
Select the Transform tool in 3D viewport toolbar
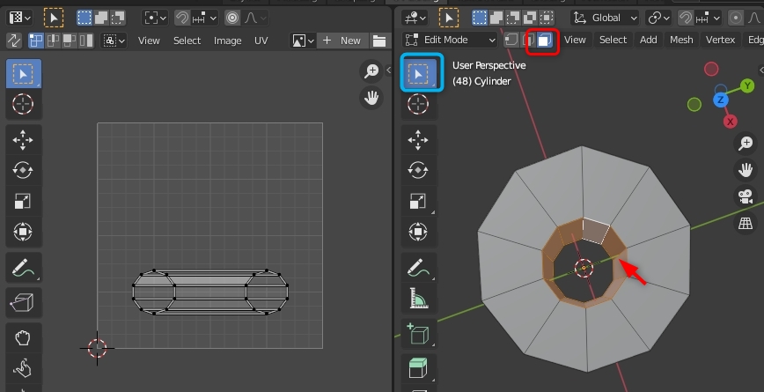coord(418,232)
